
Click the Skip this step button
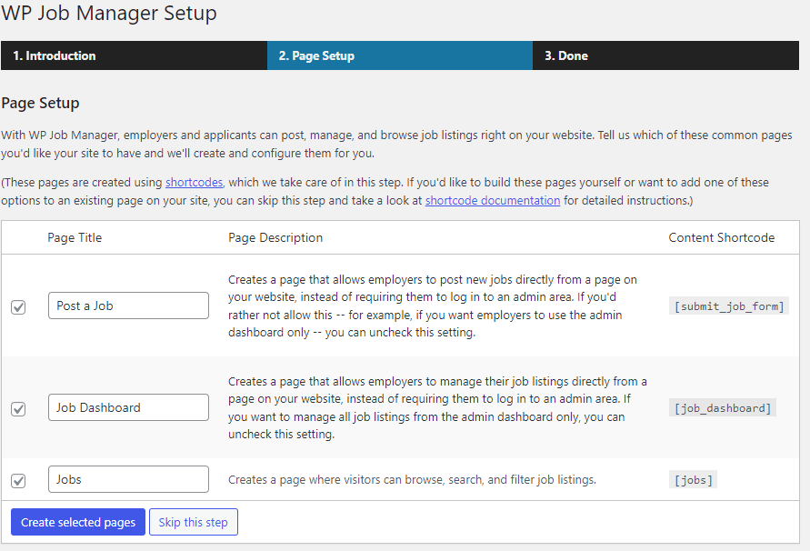pos(194,522)
